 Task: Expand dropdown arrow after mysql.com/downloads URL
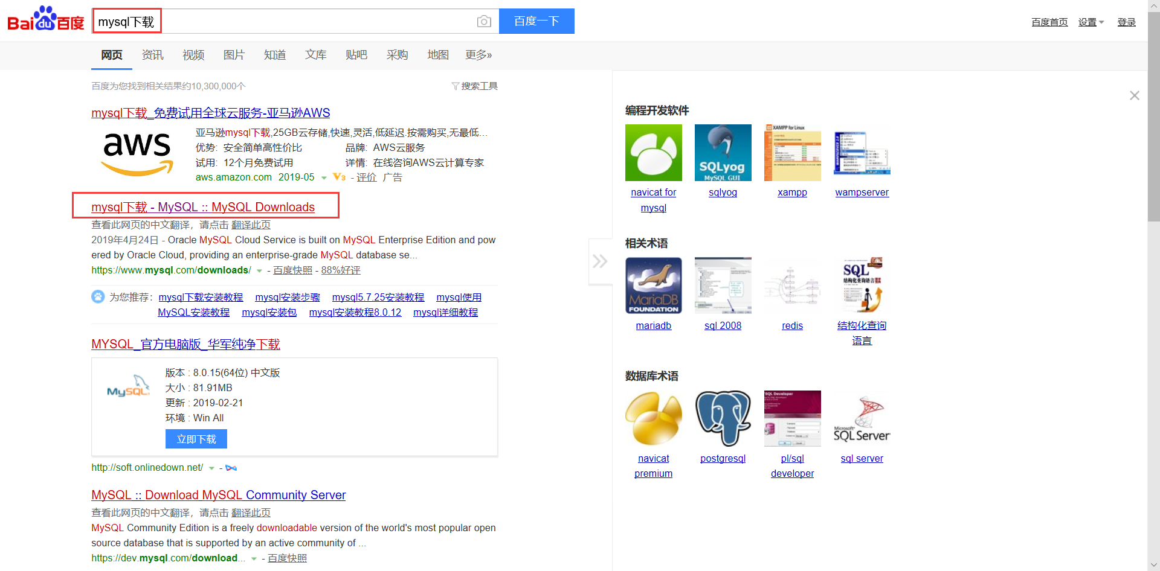(259, 271)
